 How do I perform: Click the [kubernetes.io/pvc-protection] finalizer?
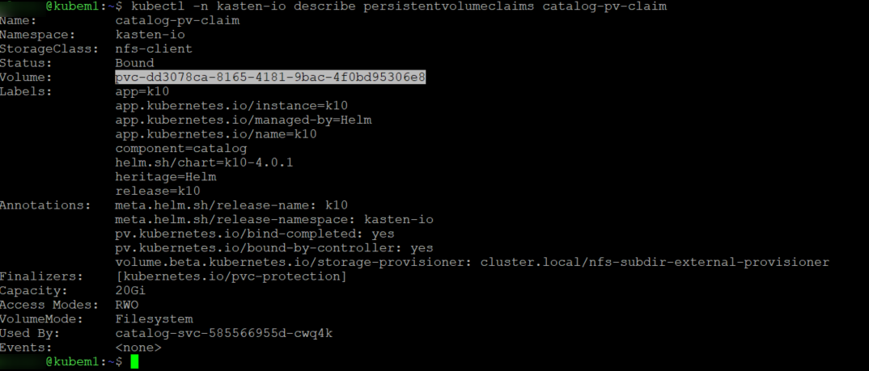pos(231,276)
